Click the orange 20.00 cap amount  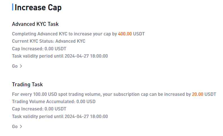tap(197, 94)
